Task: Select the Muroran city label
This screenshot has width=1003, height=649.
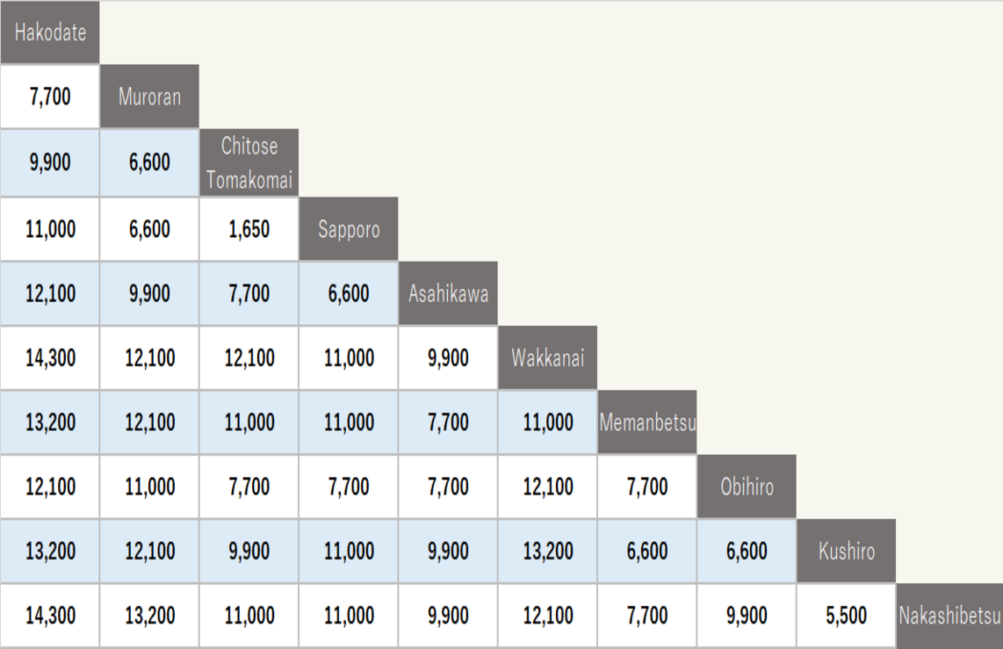Action: point(149,97)
